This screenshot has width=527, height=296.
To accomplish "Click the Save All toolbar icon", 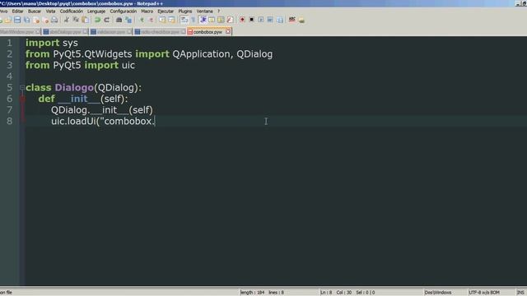I will pyautogui.click(x=26, y=20).
